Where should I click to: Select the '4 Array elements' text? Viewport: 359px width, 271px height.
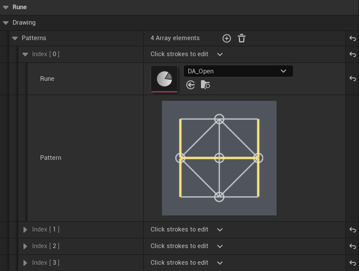pos(175,38)
